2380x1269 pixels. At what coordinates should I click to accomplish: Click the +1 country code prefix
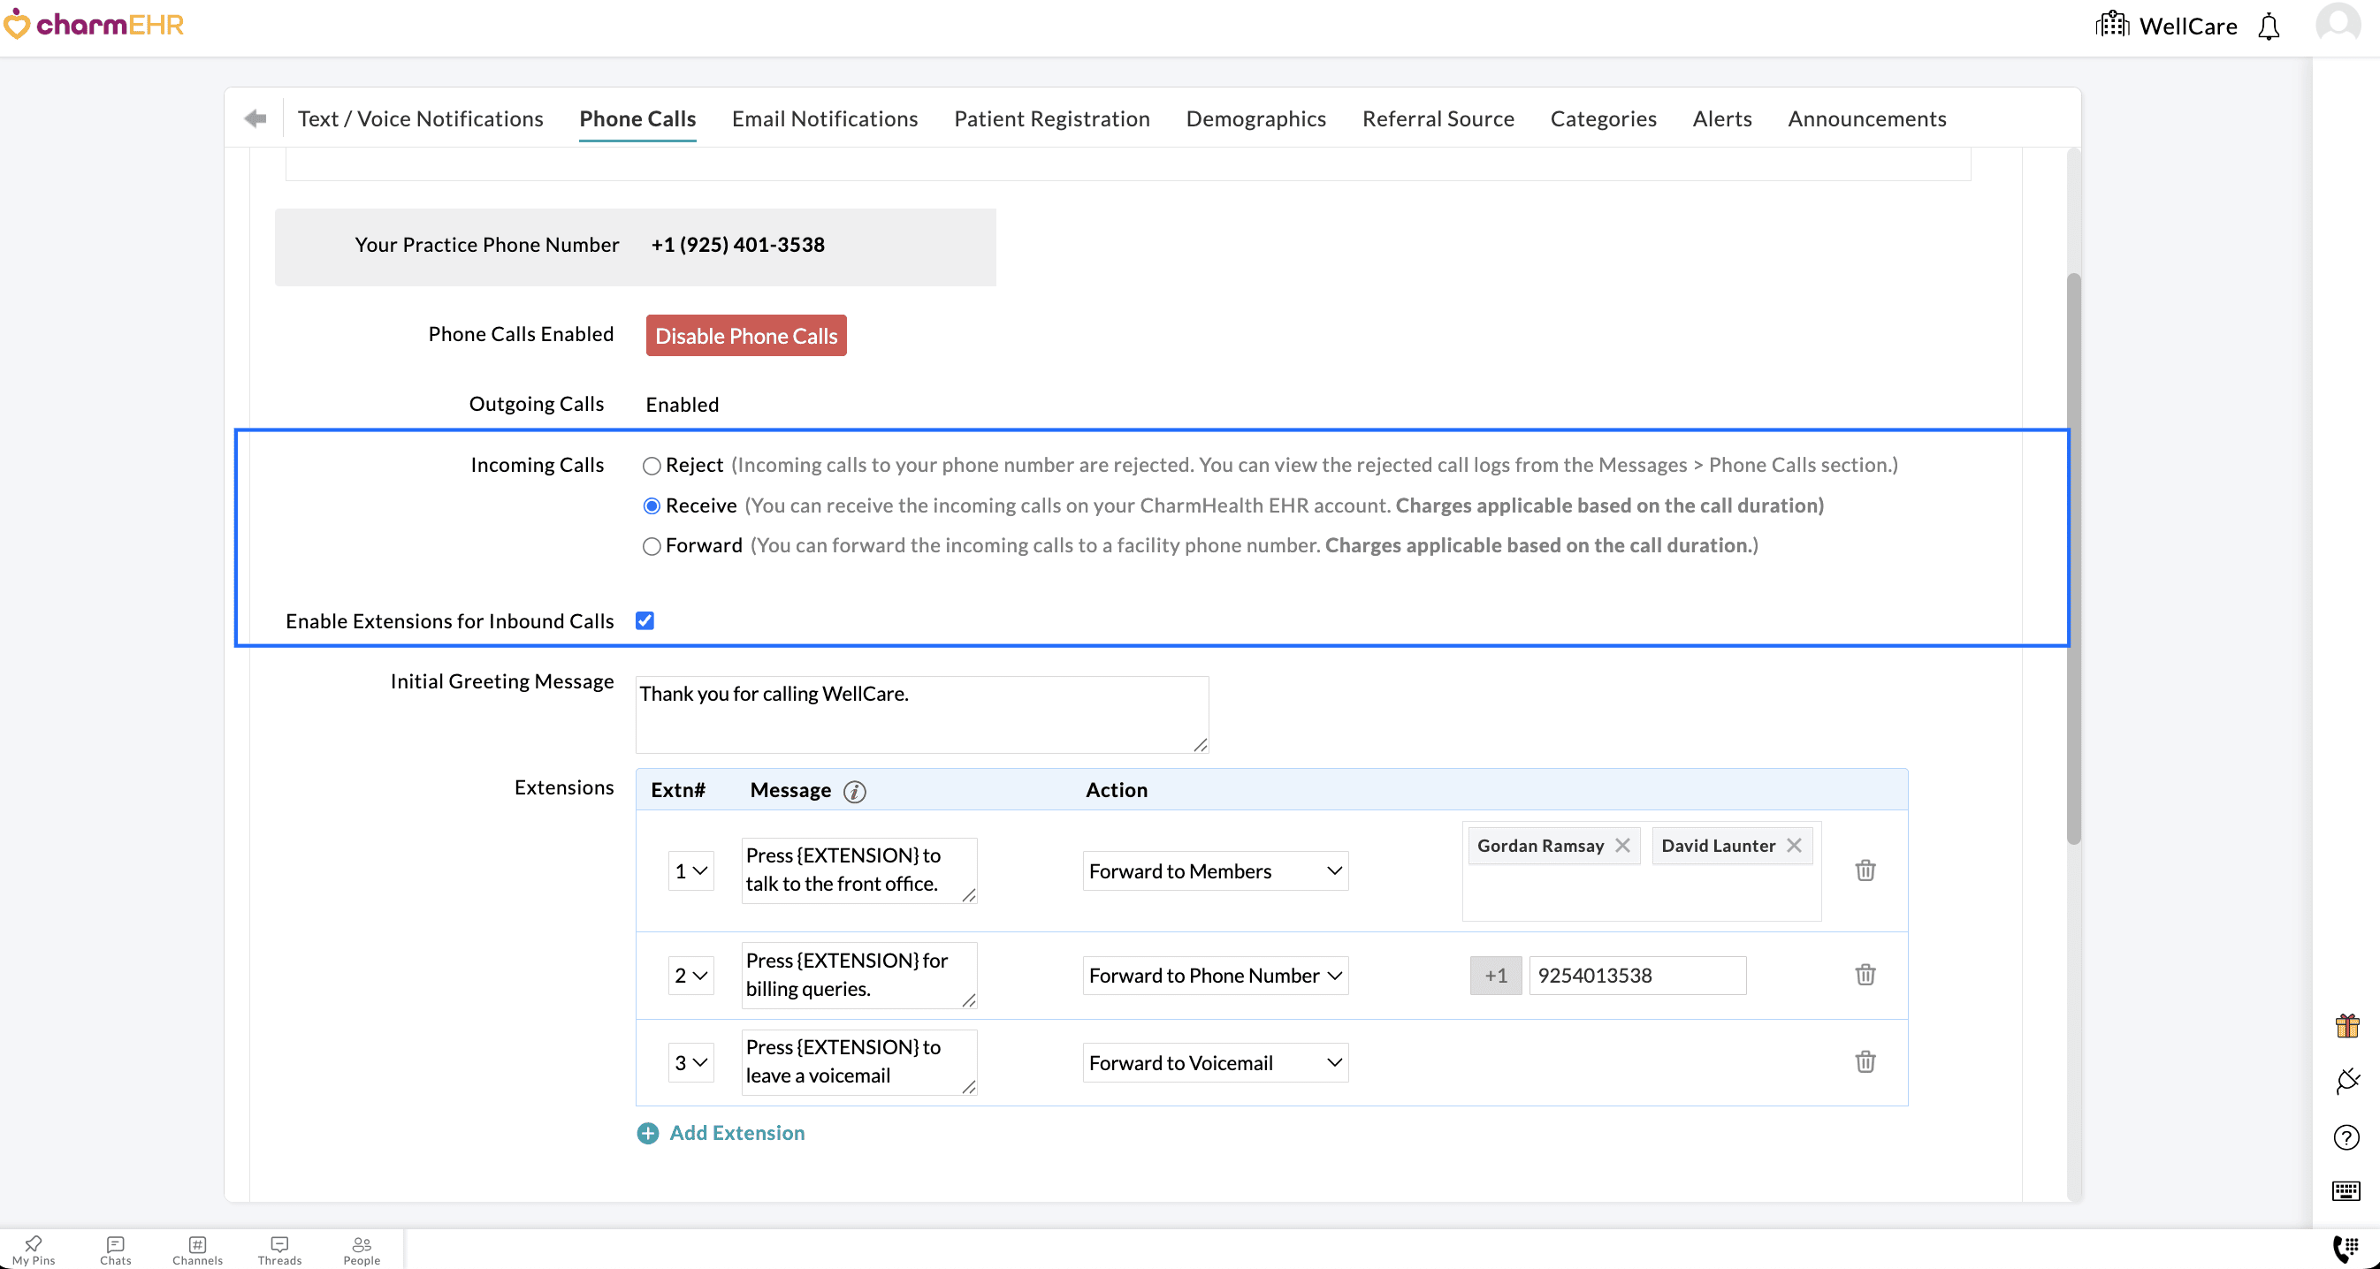[1496, 976]
